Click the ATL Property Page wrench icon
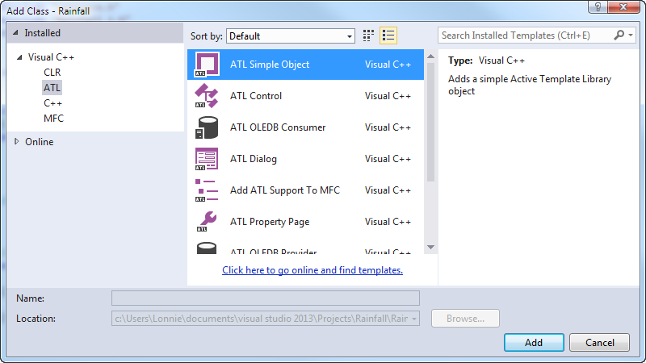 coord(207,221)
